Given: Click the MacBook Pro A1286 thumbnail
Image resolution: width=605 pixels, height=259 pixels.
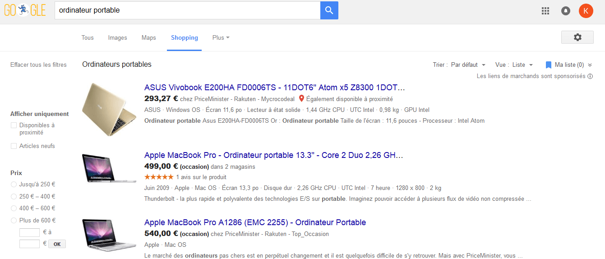Looking at the screenshot, I should coord(109,235).
